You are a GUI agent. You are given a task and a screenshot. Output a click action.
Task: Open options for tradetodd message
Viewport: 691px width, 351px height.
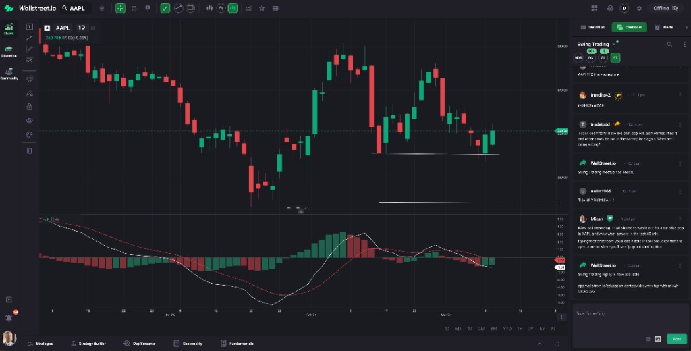[680, 124]
